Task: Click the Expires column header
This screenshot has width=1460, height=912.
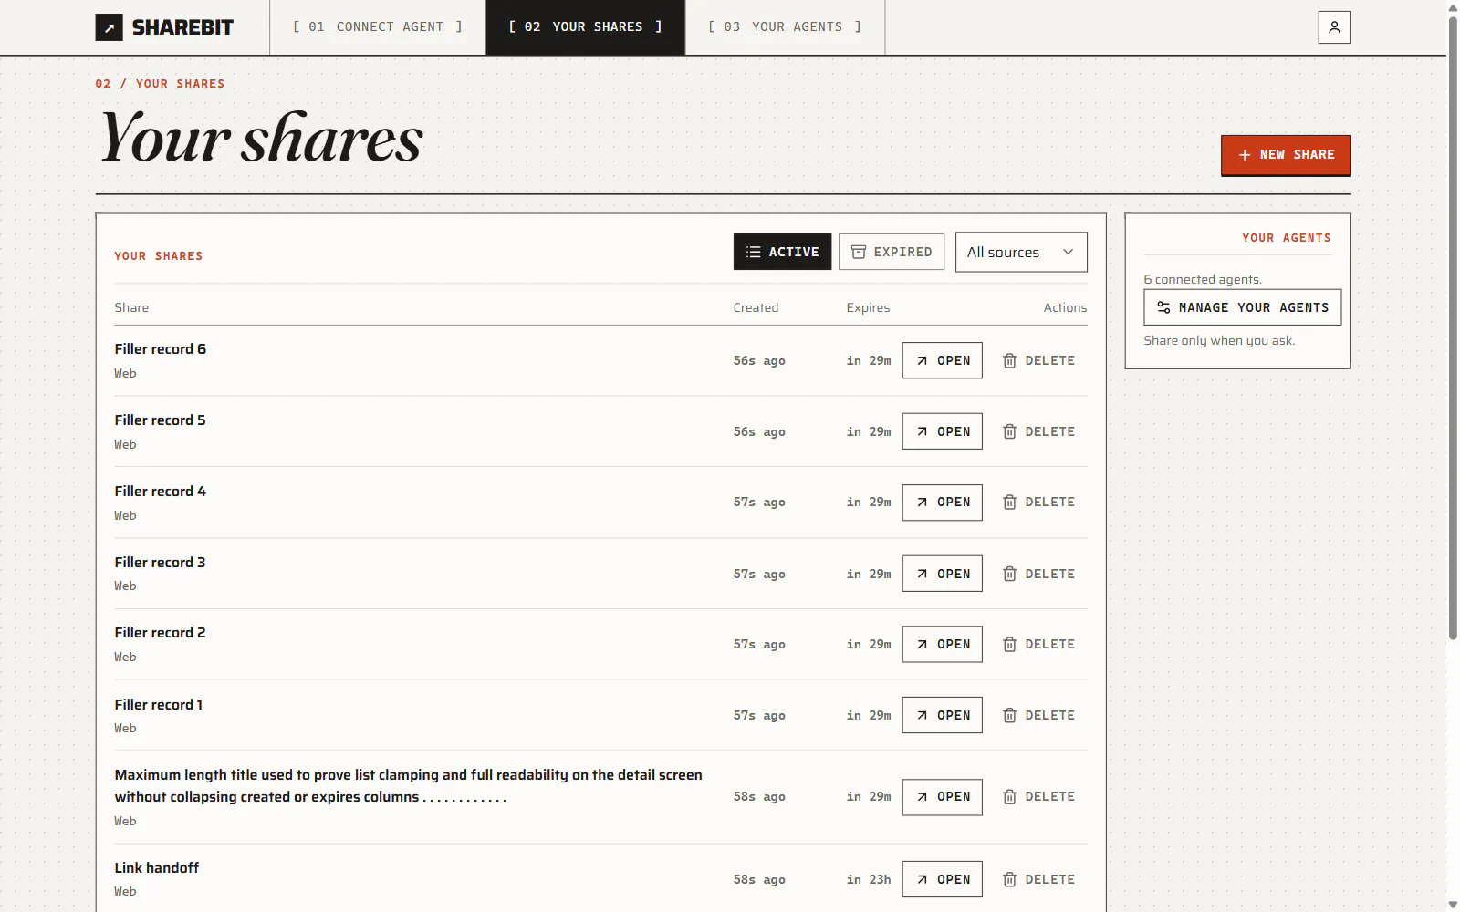Action: [868, 307]
